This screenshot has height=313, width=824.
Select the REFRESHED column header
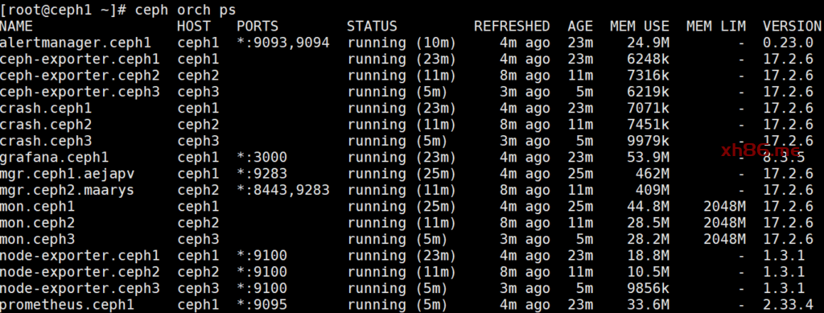tap(512, 27)
